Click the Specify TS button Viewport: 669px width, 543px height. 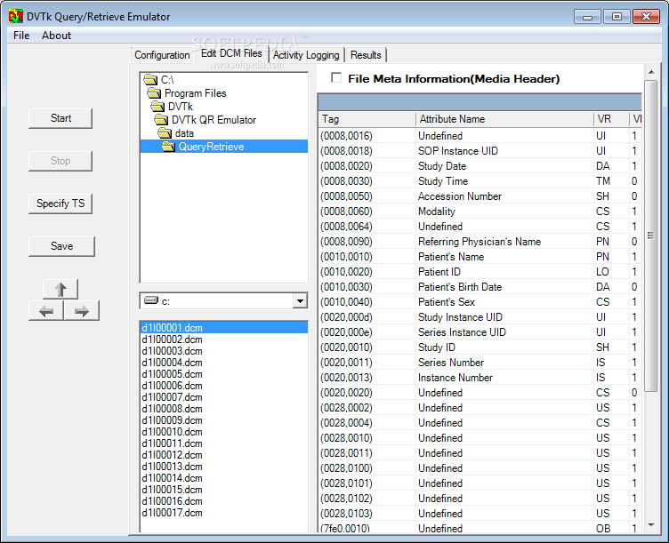click(x=60, y=204)
